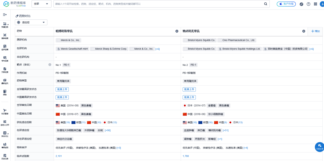Open the 适应症 dropdown selector

tap(31, 22)
